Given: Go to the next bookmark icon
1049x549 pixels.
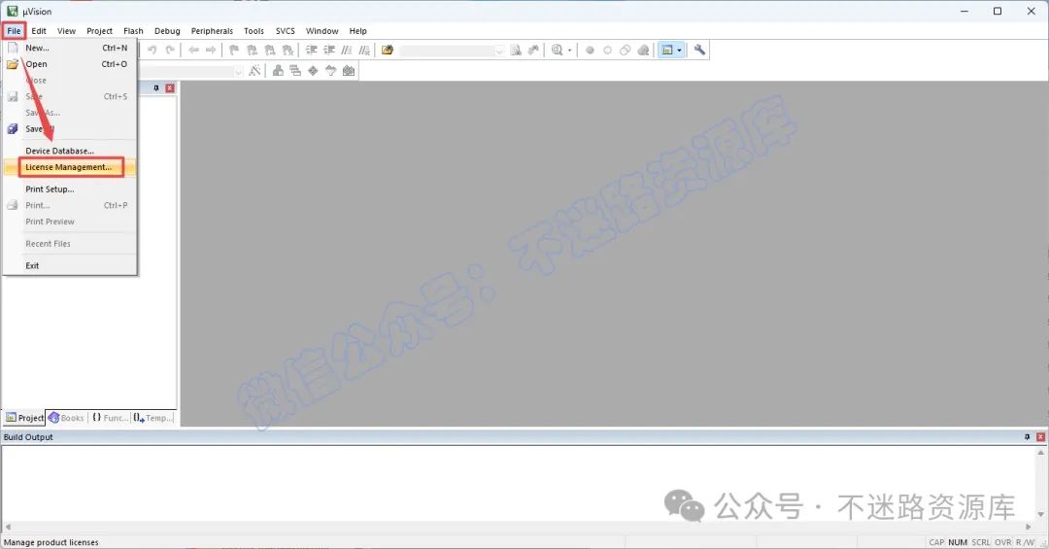Looking at the screenshot, I should 270,51.
